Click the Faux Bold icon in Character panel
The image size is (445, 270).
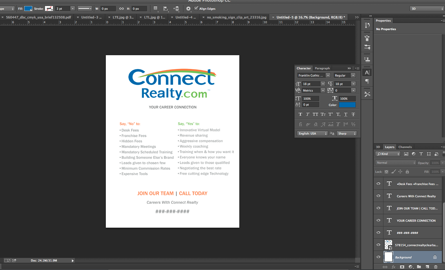click(300, 114)
